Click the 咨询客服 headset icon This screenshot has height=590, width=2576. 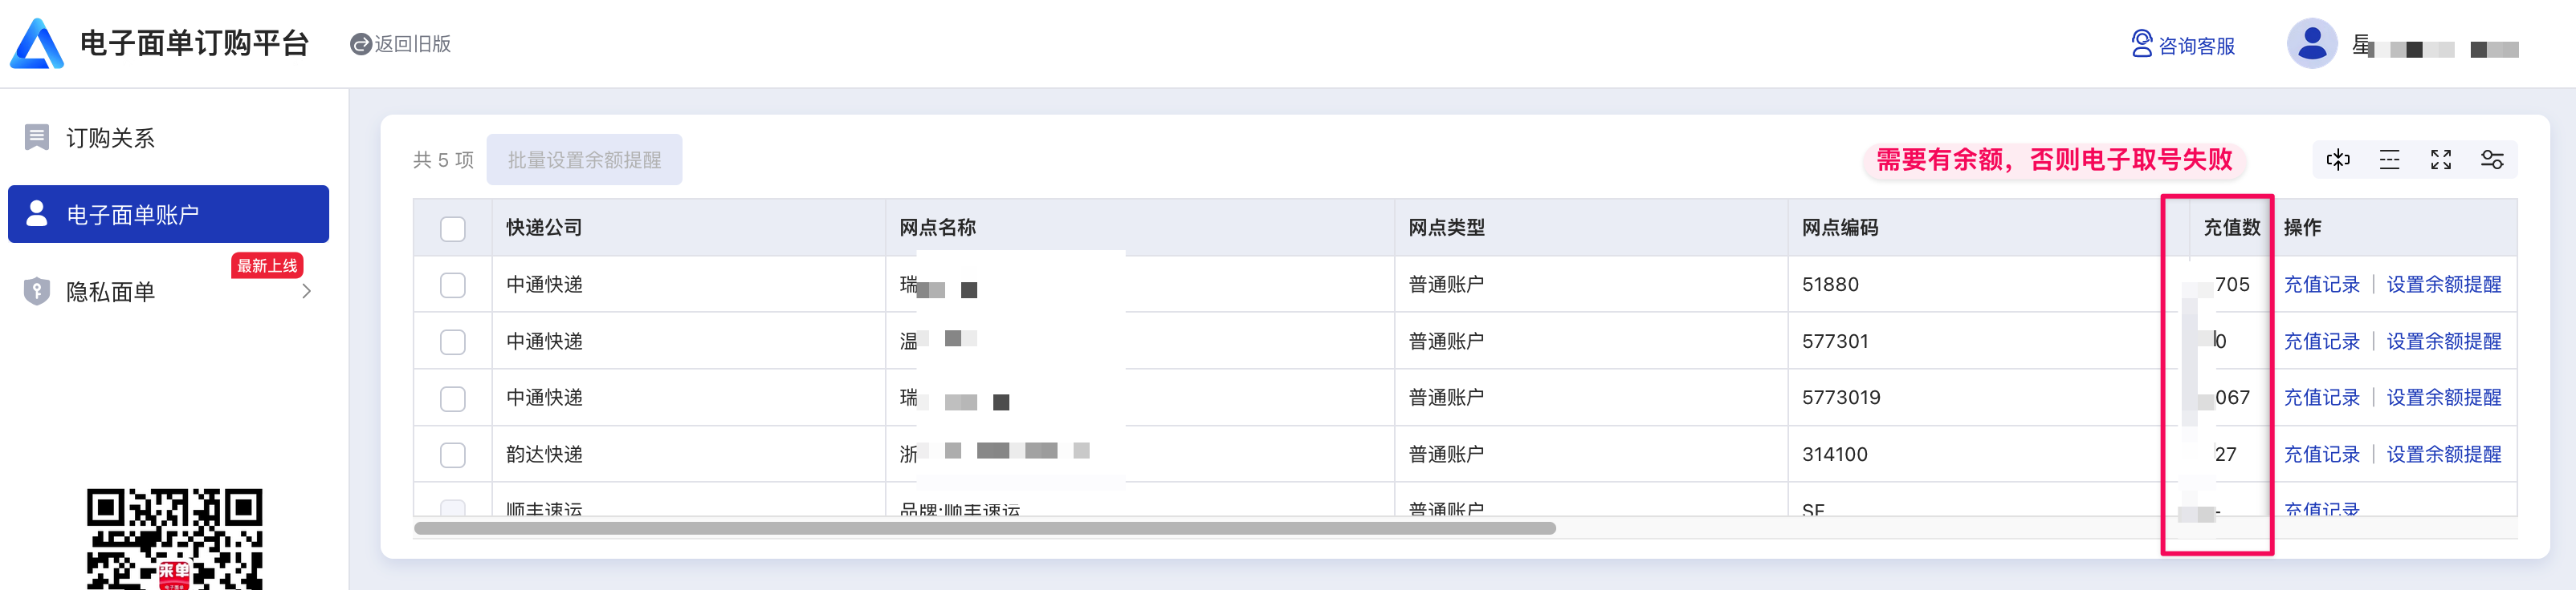2141,44
